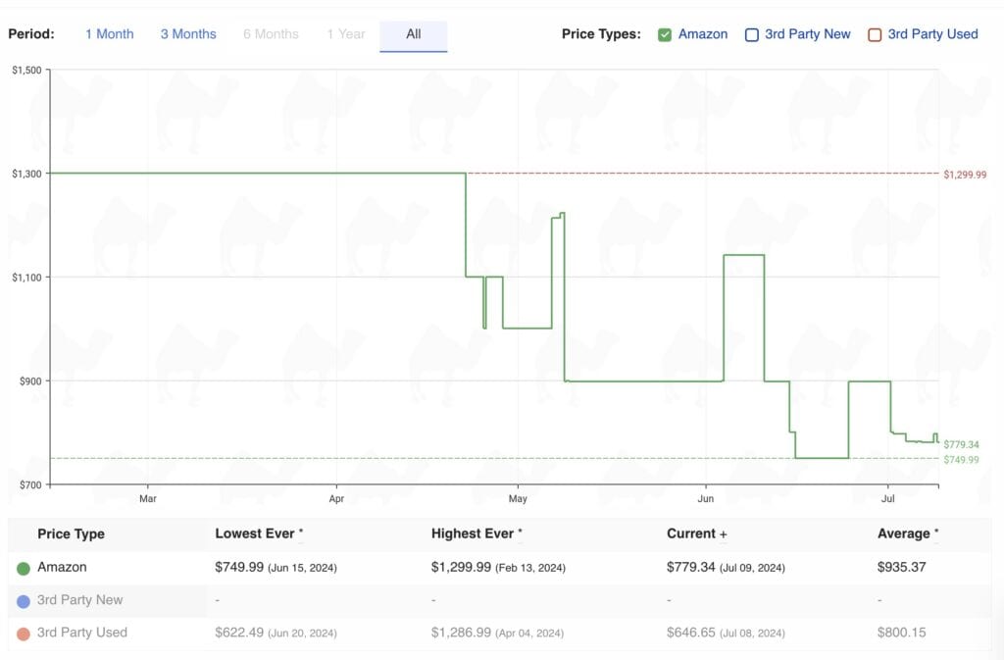The height and width of the screenshot is (660, 1004).
Task: Click the $779.34 current price chart label
Action: pos(961,445)
